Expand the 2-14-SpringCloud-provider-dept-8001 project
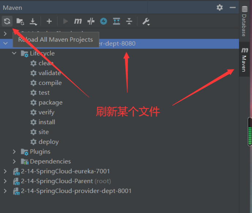252x213 pixels. click(x=5, y=191)
